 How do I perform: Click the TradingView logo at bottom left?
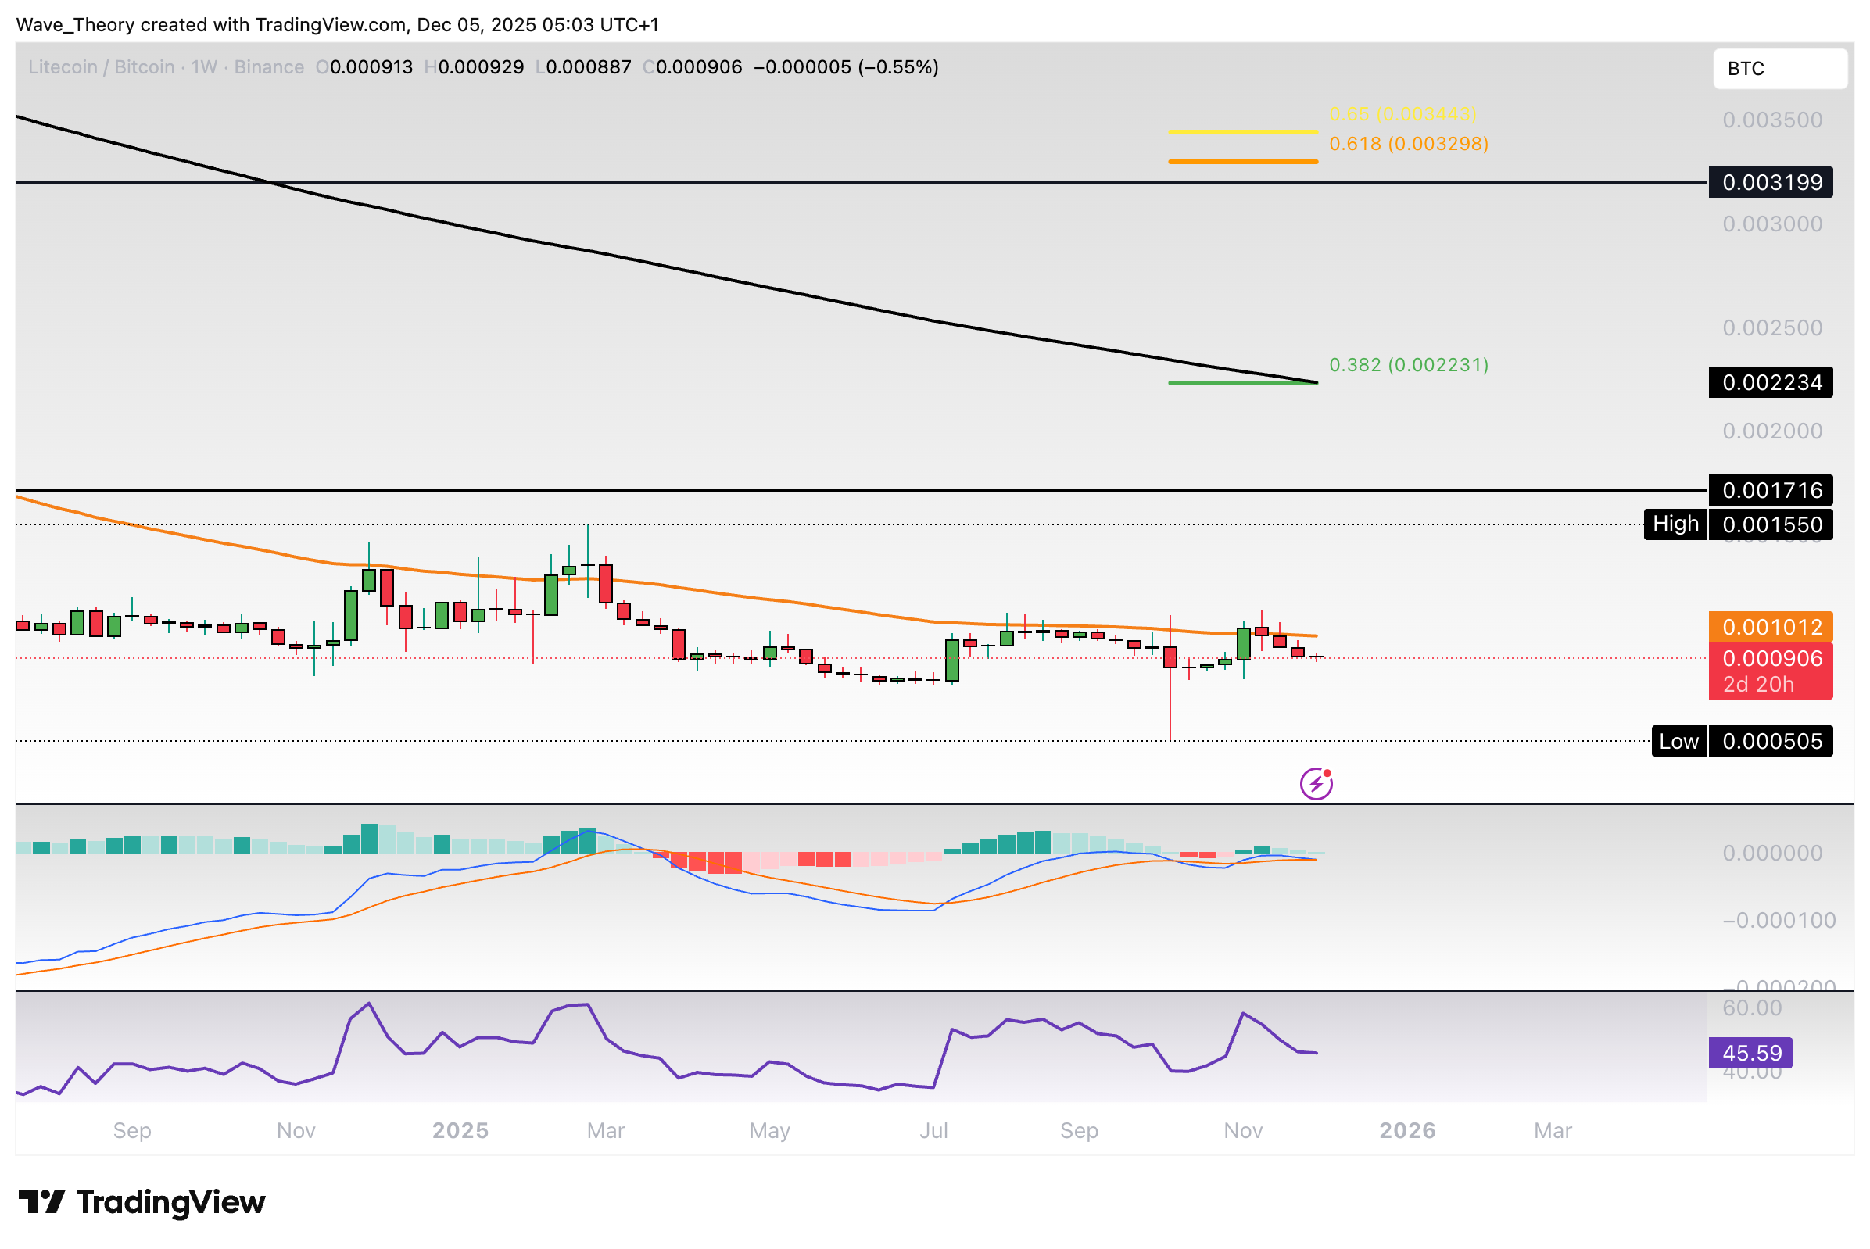tap(142, 1202)
